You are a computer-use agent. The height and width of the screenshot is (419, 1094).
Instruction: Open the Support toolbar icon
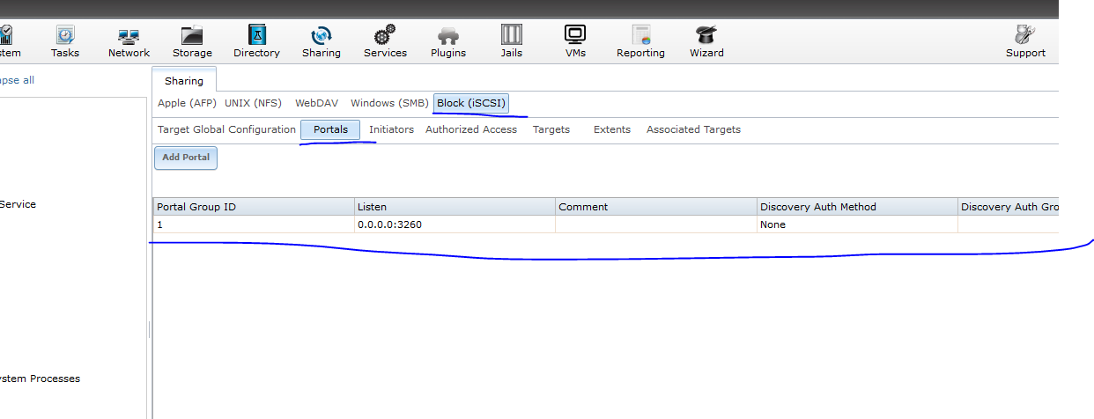(1025, 41)
